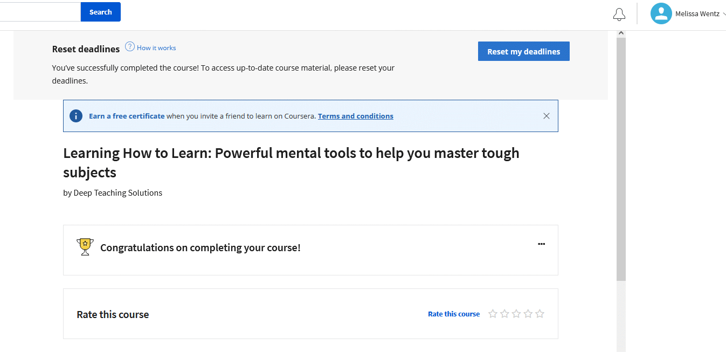726x352 pixels.
Task: Give the course one star
Action: (x=493, y=314)
